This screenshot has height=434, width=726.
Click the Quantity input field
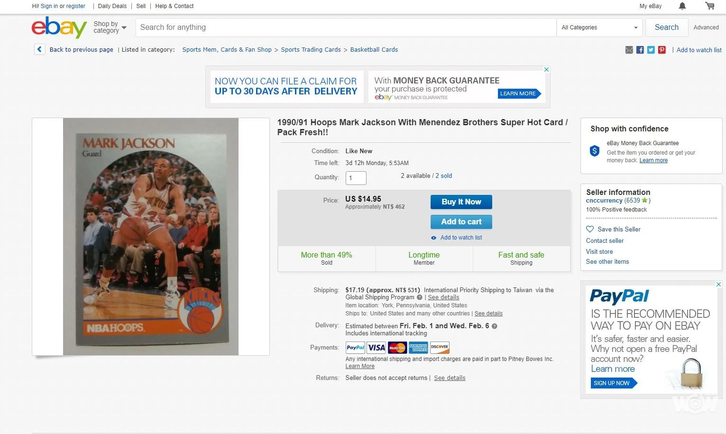coord(356,178)
